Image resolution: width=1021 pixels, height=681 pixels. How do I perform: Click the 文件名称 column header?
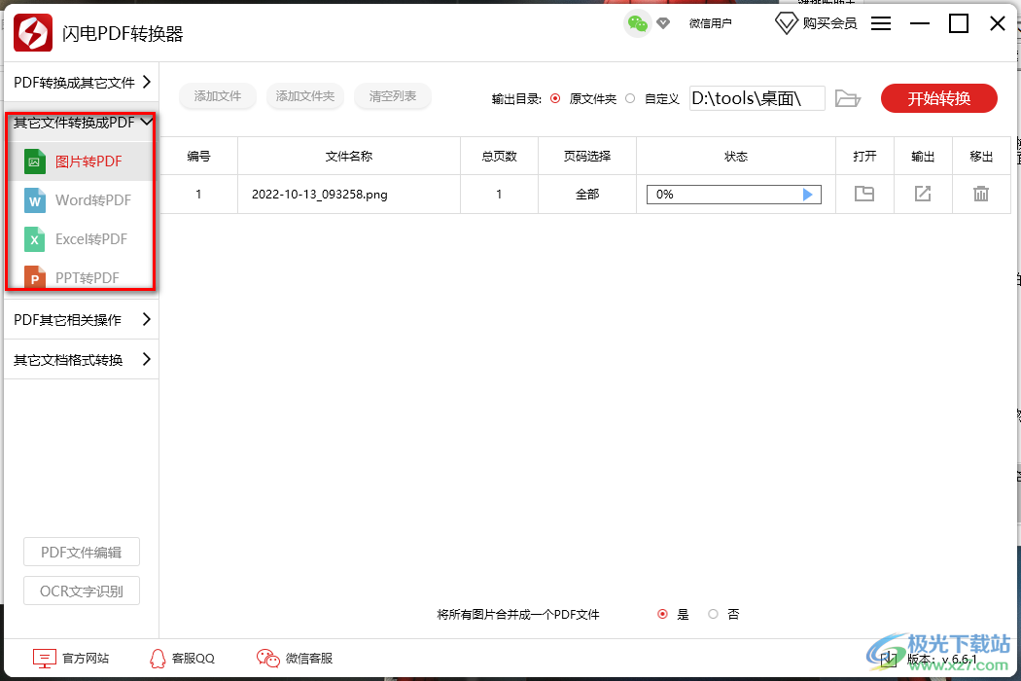[349, 157]
